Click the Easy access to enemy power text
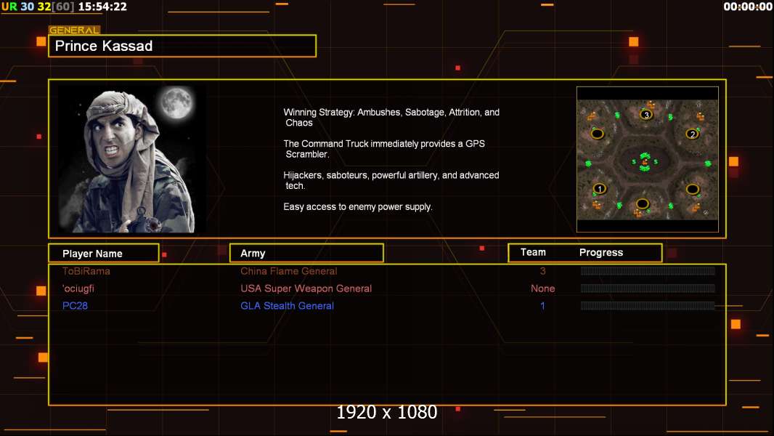This screenshot has height=436, width=774. click(357, 207)
